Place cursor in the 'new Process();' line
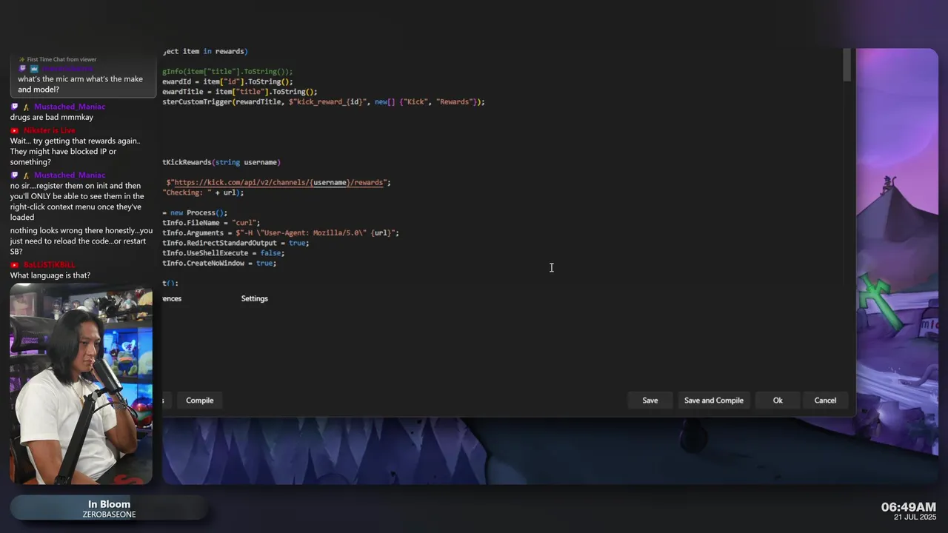Image resolution: width=948 pixels, height=533 pixels. click(x=196, y=212)
